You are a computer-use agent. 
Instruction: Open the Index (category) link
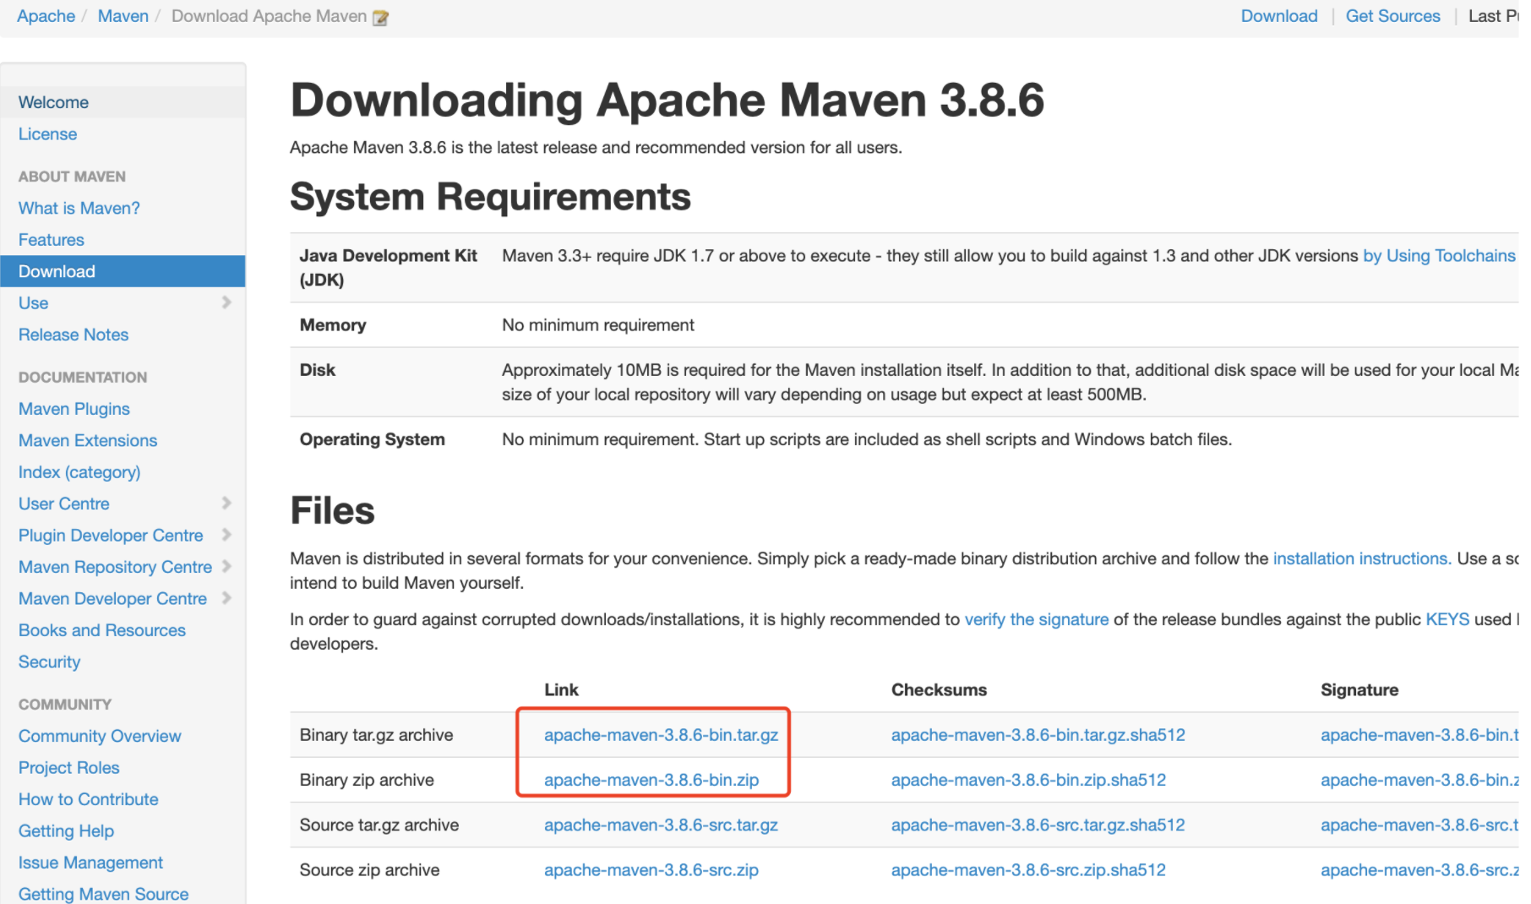79,472
